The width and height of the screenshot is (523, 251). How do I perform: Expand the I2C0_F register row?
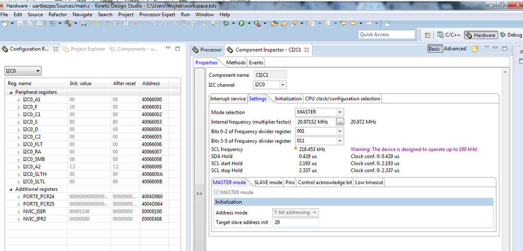pos(19,107)
